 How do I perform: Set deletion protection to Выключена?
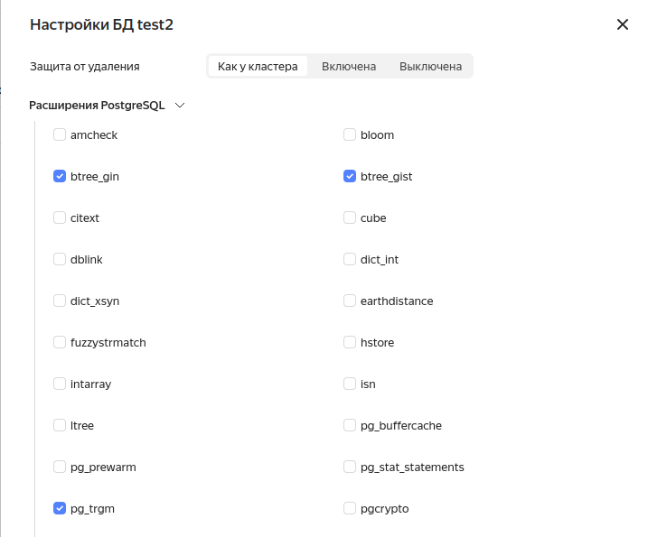(430, 67)
